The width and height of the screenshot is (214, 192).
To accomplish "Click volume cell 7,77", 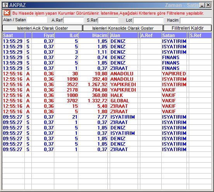I will click(102, 117).
